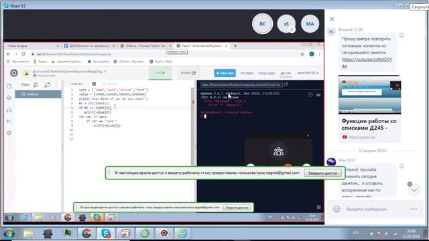Close the Skype chat side panel
This screenshot has width=429, height=241.
332,19
